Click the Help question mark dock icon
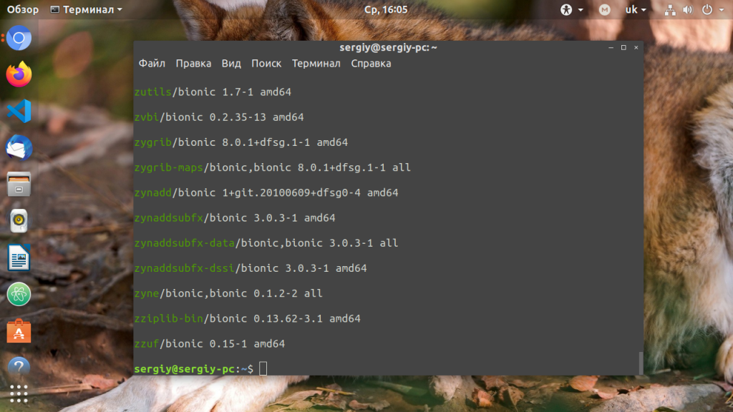This screenshot has width=733, height=412. click(x=19, y=366)
